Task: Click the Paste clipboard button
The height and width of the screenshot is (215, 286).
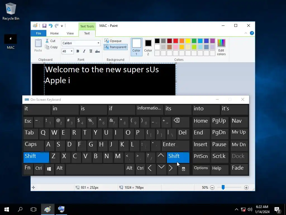Action: [38, 45]
